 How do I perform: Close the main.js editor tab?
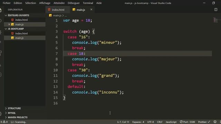point(91,10)
